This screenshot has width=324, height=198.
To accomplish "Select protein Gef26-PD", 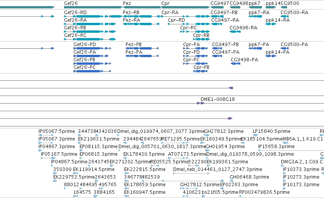I will 93,48.
